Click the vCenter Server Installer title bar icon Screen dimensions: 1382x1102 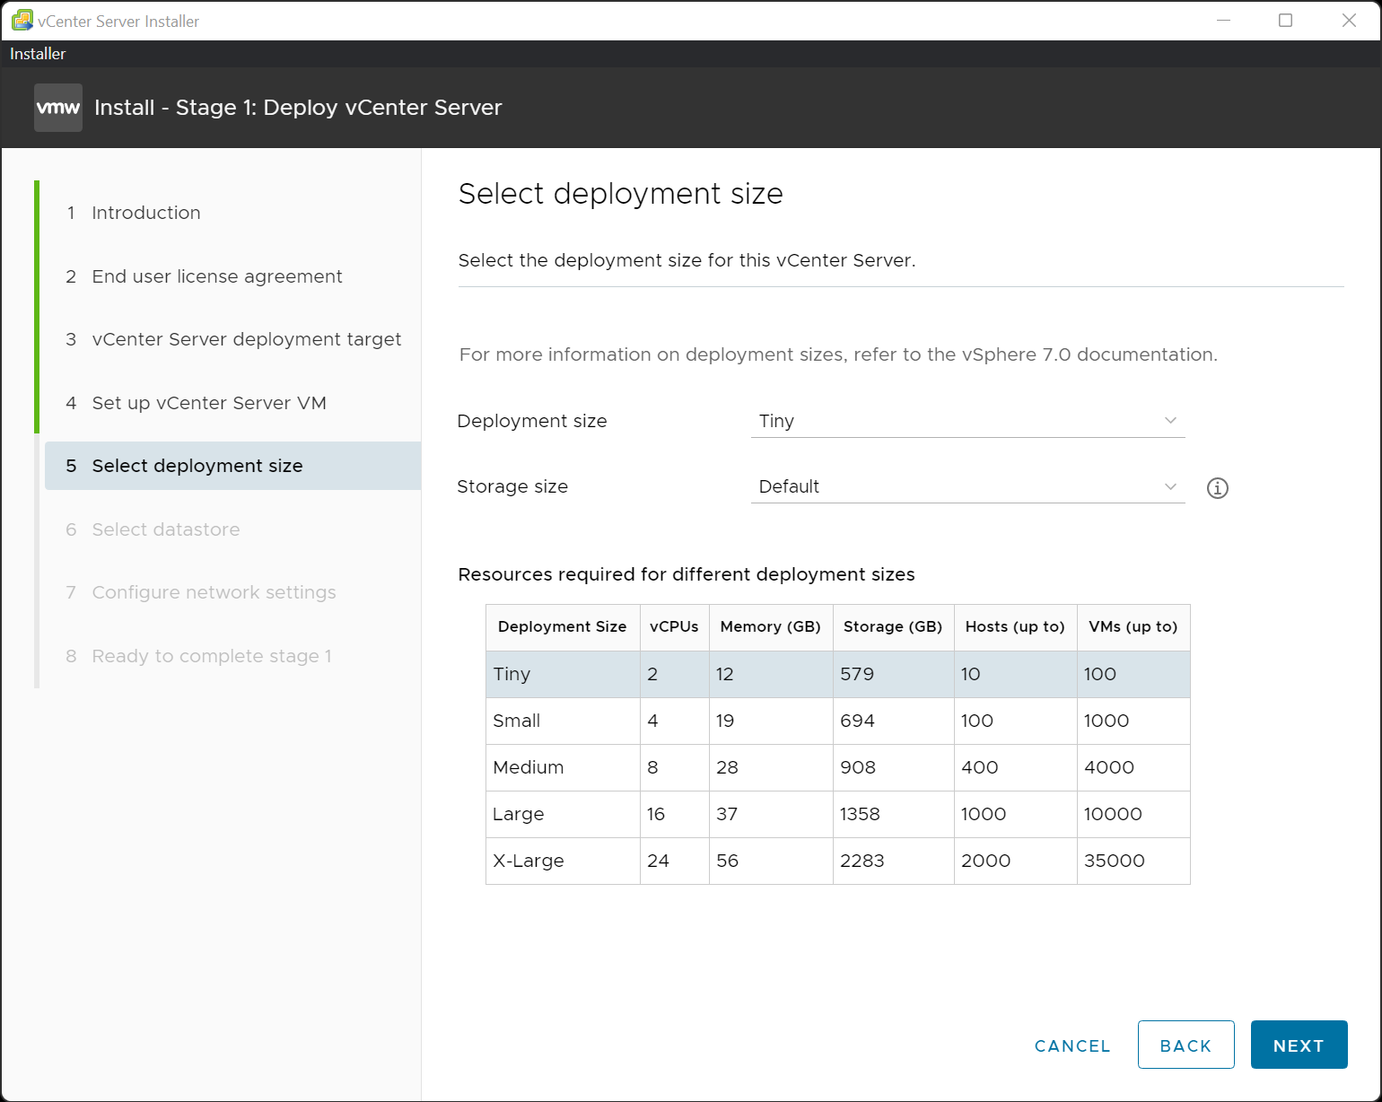tap(20, 20)
